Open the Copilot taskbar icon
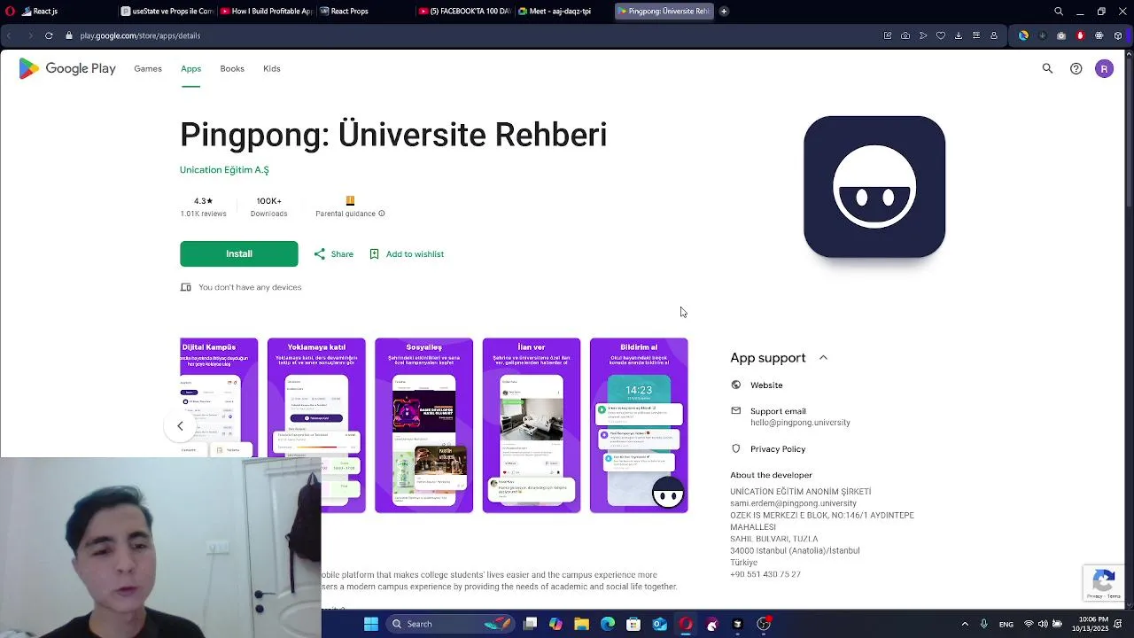 click(555, 624)
